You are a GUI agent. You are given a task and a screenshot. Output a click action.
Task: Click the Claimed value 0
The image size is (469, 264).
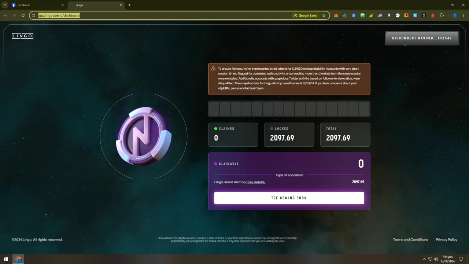[x=216, y=138]
